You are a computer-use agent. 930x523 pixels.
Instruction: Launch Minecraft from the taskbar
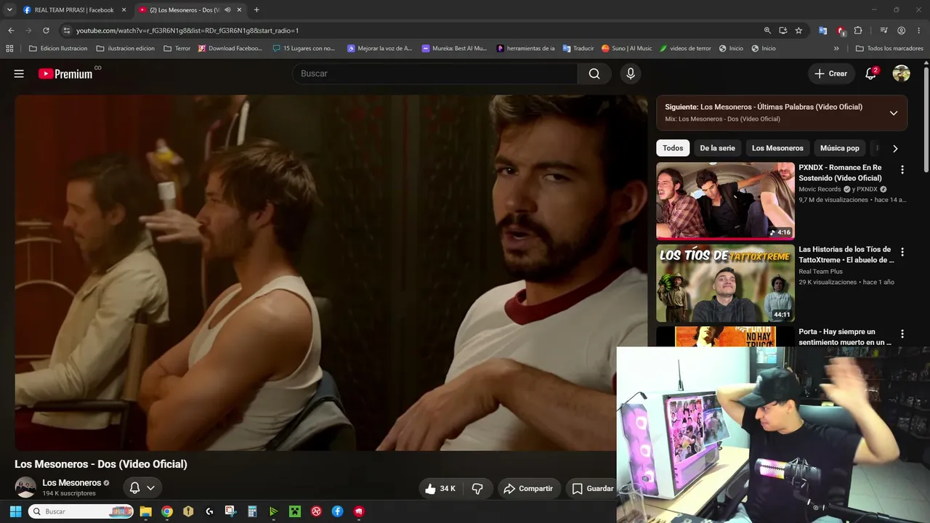coord(295,511)
